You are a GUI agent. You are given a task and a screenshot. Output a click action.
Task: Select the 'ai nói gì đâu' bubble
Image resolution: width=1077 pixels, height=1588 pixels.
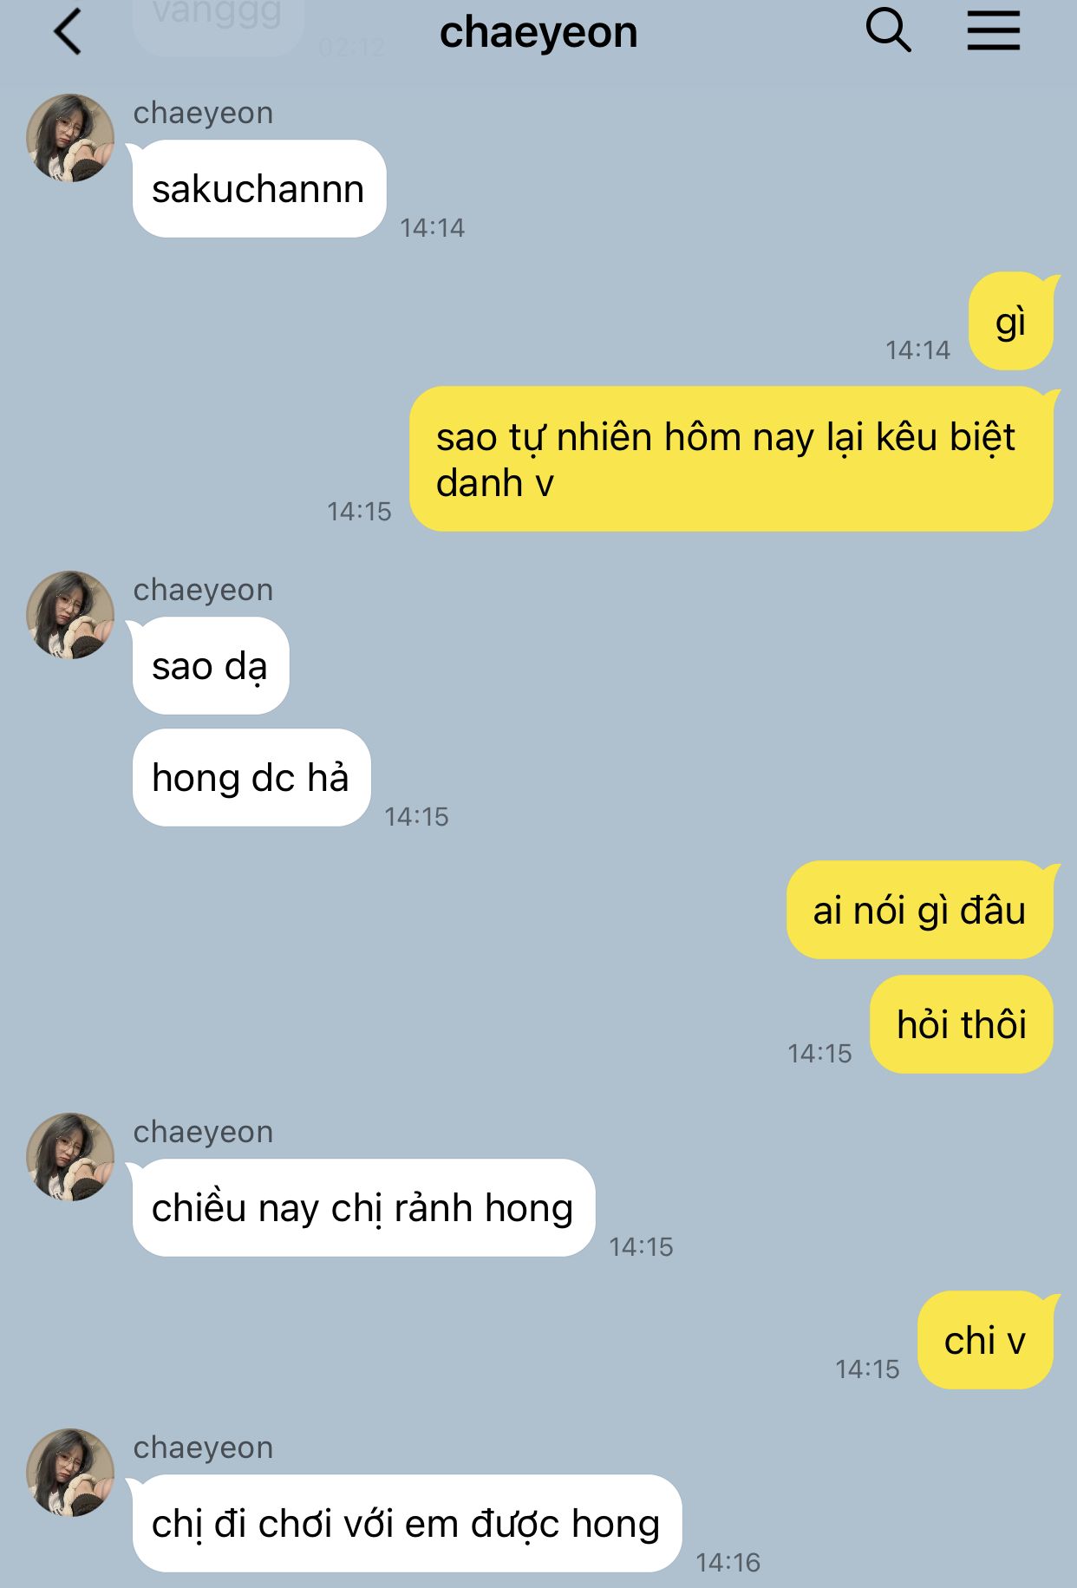point(919,911)
